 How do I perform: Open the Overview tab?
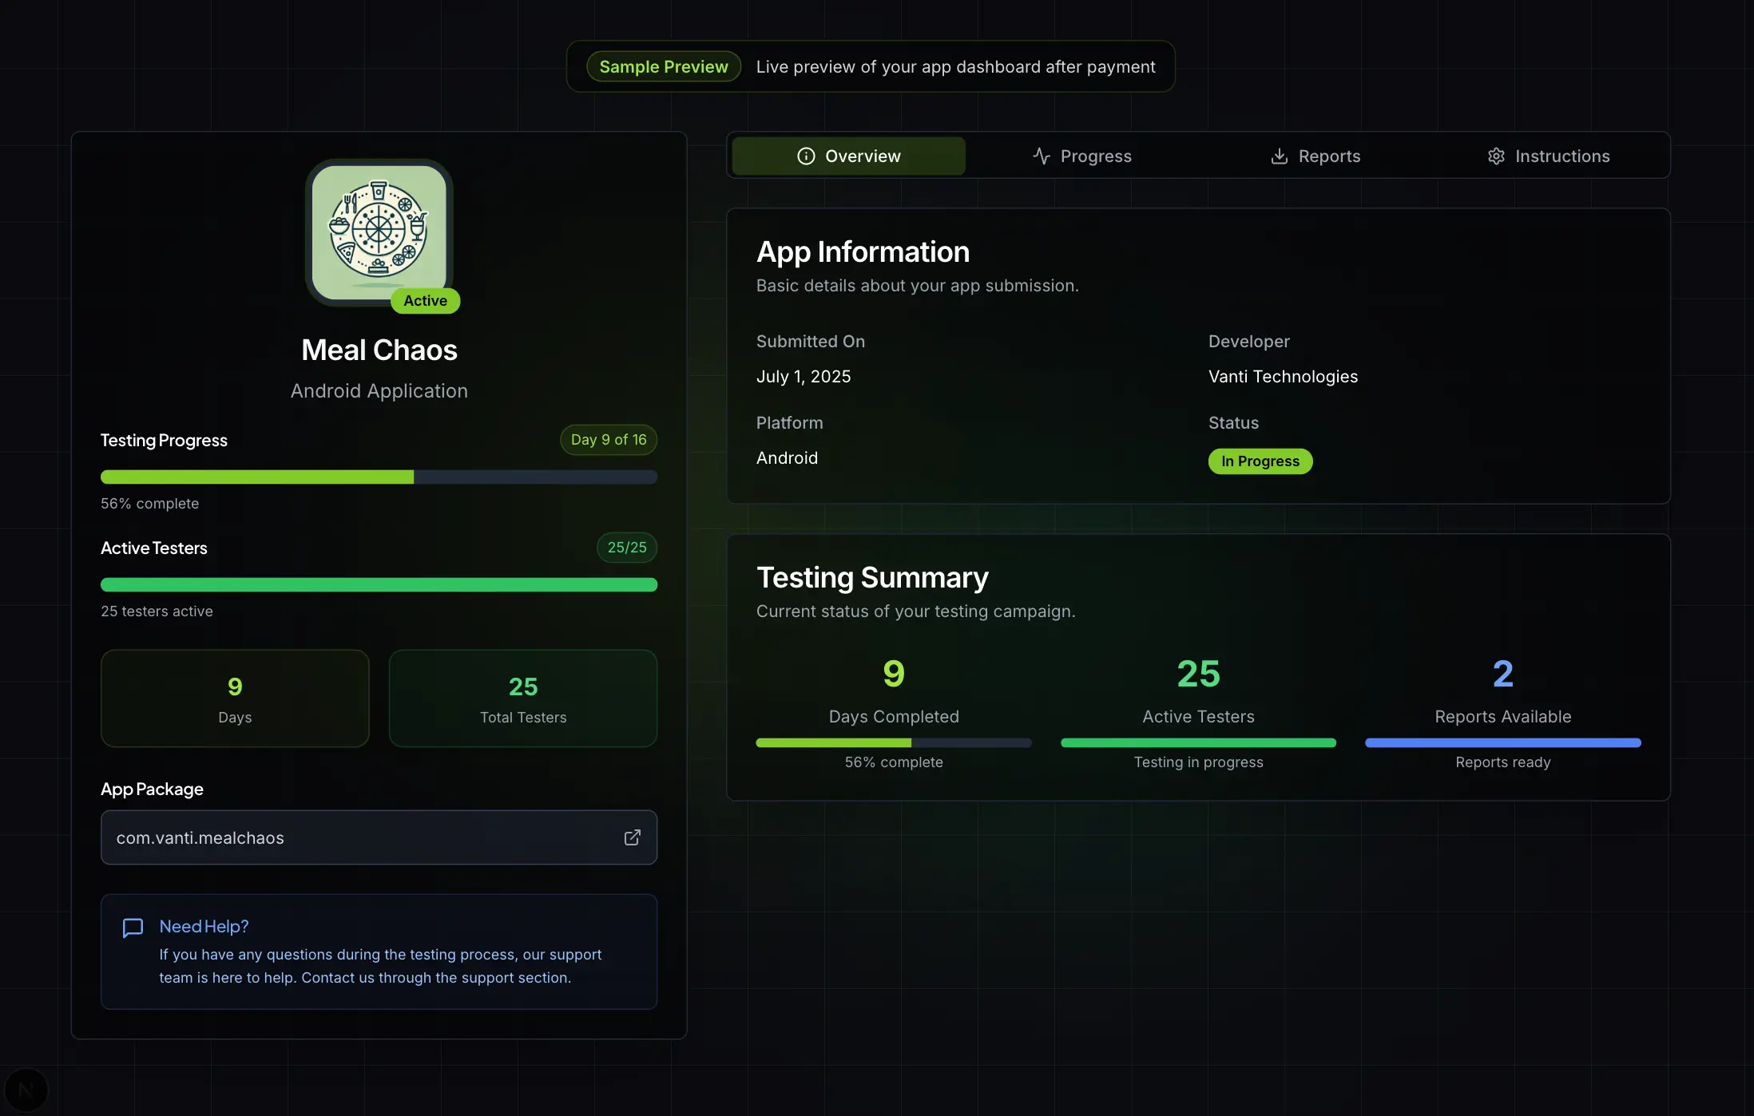point(848,156)
